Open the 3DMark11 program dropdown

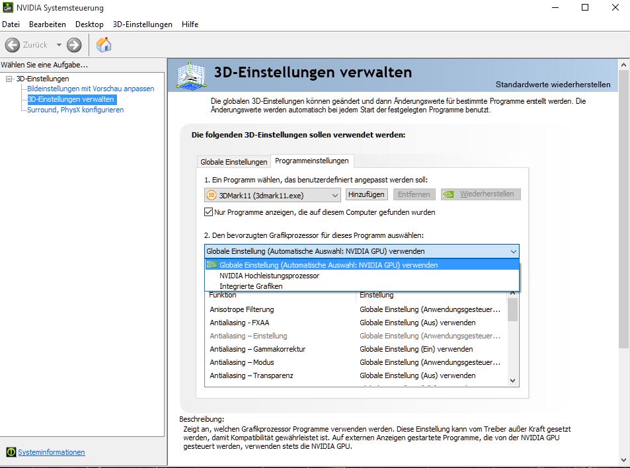[272, 195]
